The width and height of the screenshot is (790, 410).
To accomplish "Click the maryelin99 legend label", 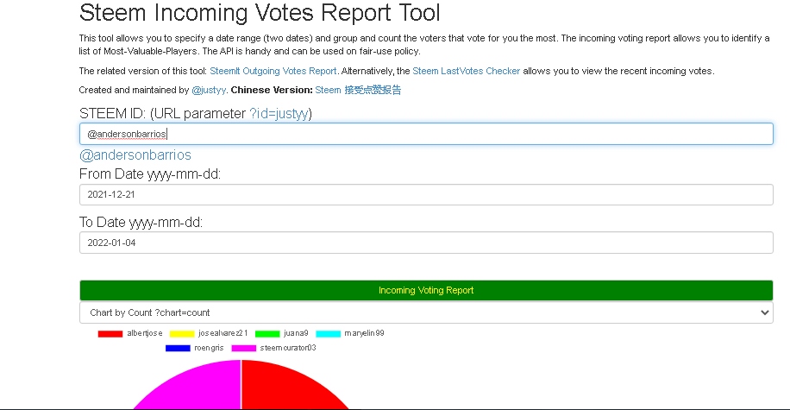I will pyautogui.click(x=364, y=333).
